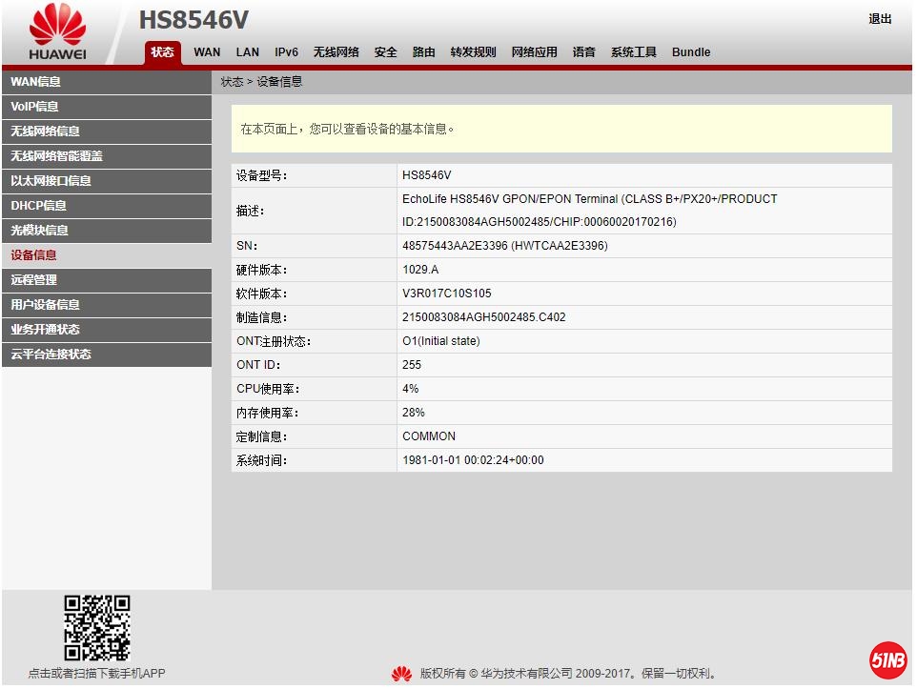917x689 pixels.
Task: Open the IPv6 tab
Action: tap(286, 52)
